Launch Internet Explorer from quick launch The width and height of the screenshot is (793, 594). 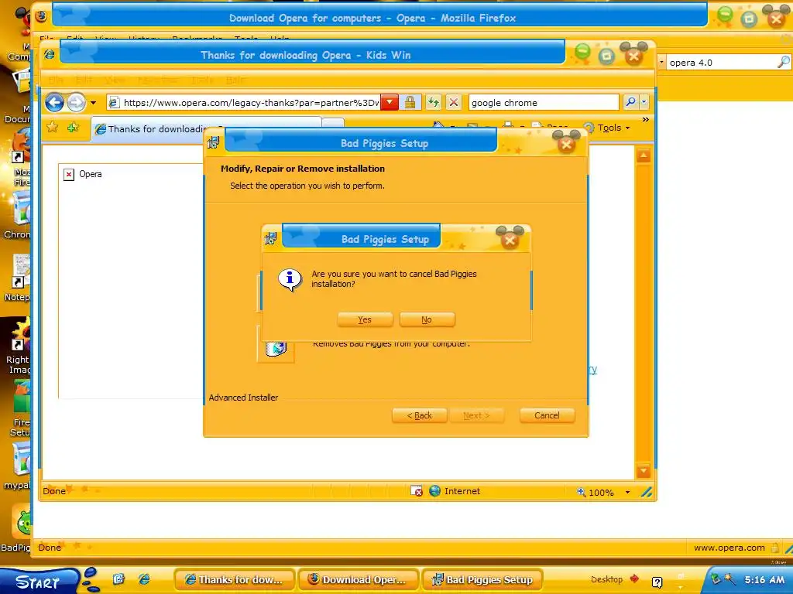click(x=144, y=579)
